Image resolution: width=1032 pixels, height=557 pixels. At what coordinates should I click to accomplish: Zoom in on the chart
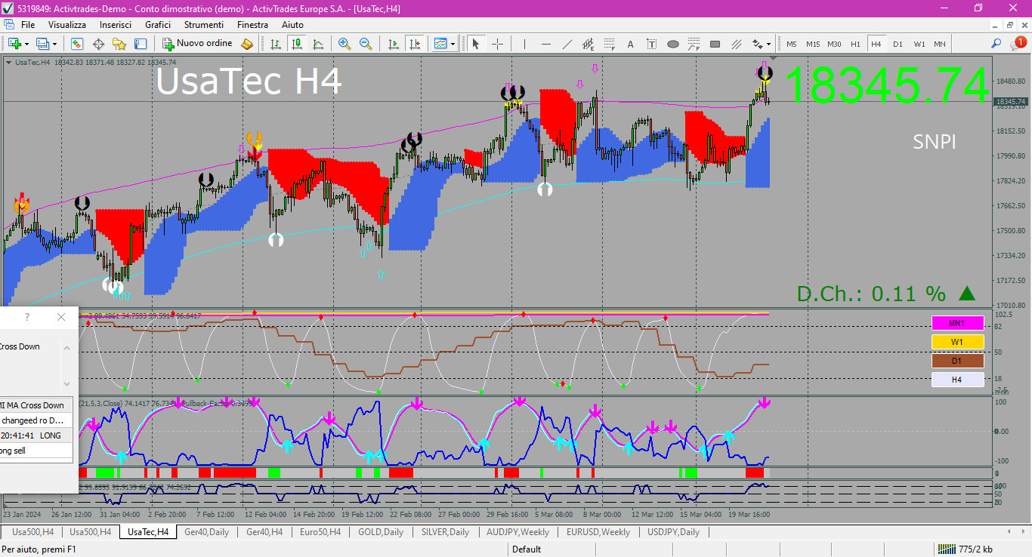coord(345,44)
